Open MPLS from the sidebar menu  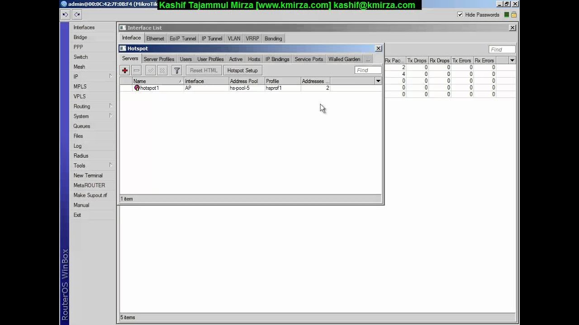click(x=80, y=87)
